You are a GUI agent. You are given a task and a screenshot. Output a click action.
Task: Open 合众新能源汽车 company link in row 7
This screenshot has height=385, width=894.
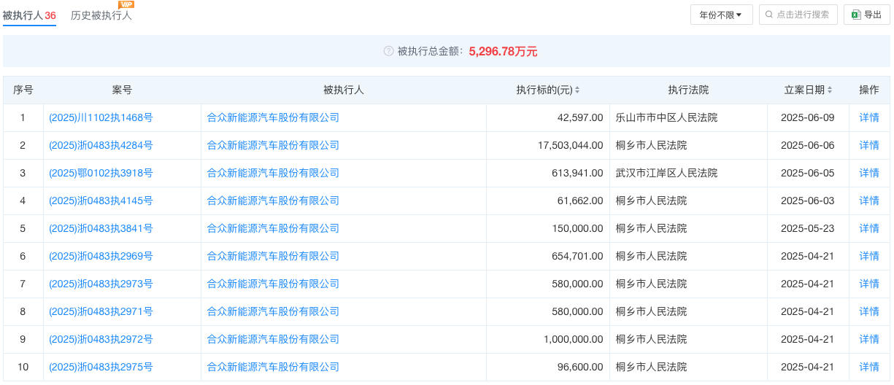[x=274, y=284]
